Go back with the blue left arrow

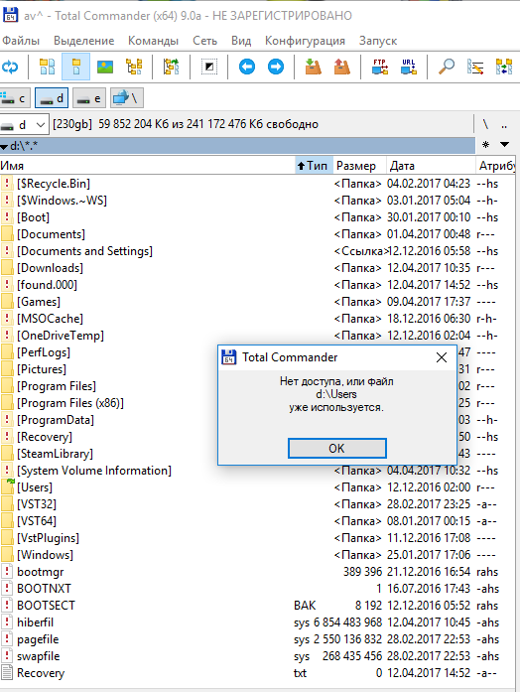246,68
